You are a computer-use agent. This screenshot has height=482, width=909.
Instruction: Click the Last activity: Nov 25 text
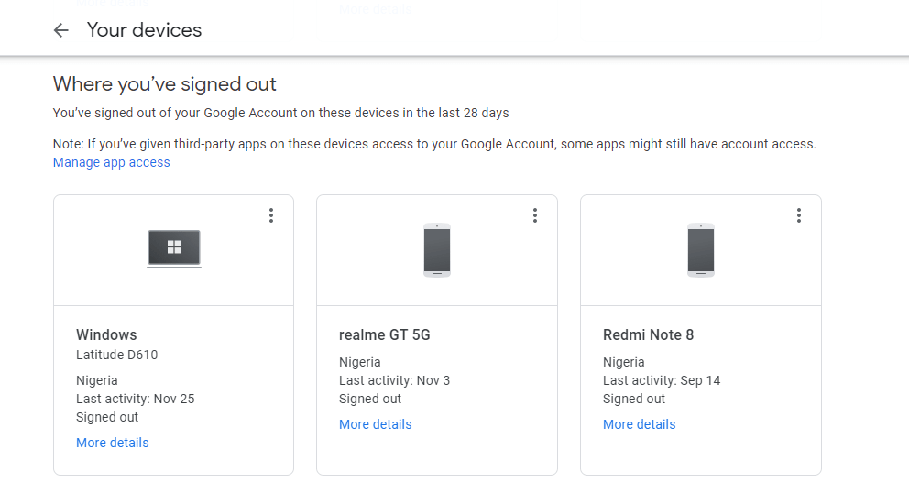pos(136,399)
